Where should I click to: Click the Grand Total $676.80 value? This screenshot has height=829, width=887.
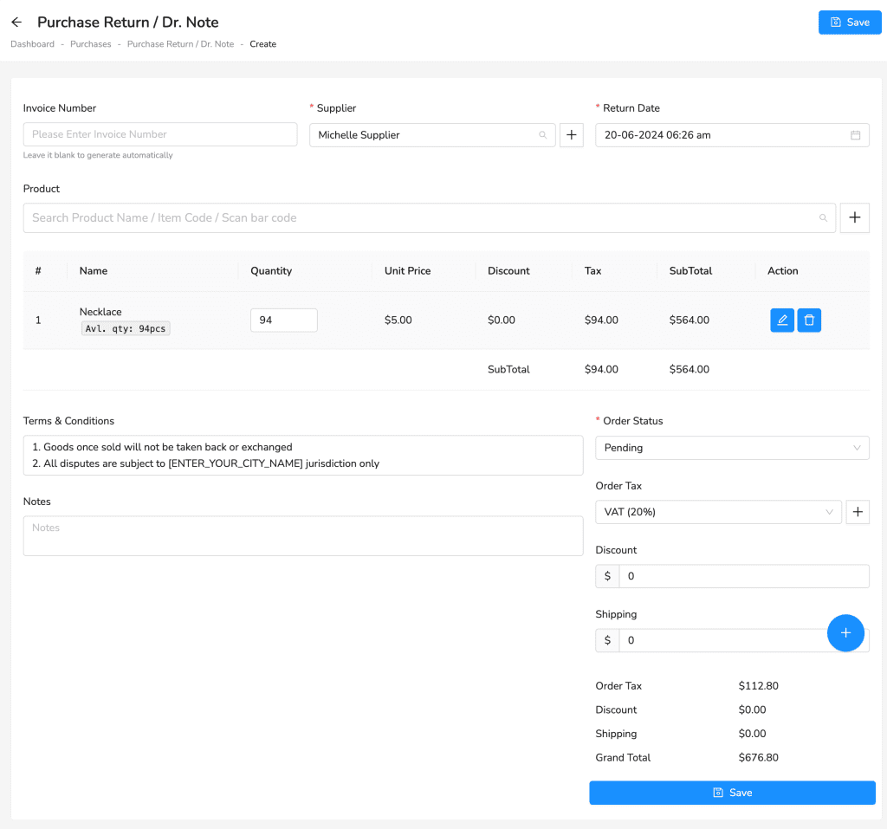tap(759, 758)
